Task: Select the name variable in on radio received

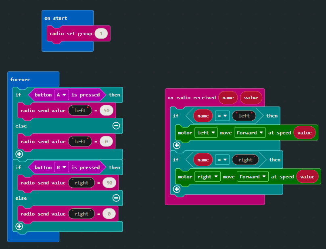Action: (x=228, y=98)
